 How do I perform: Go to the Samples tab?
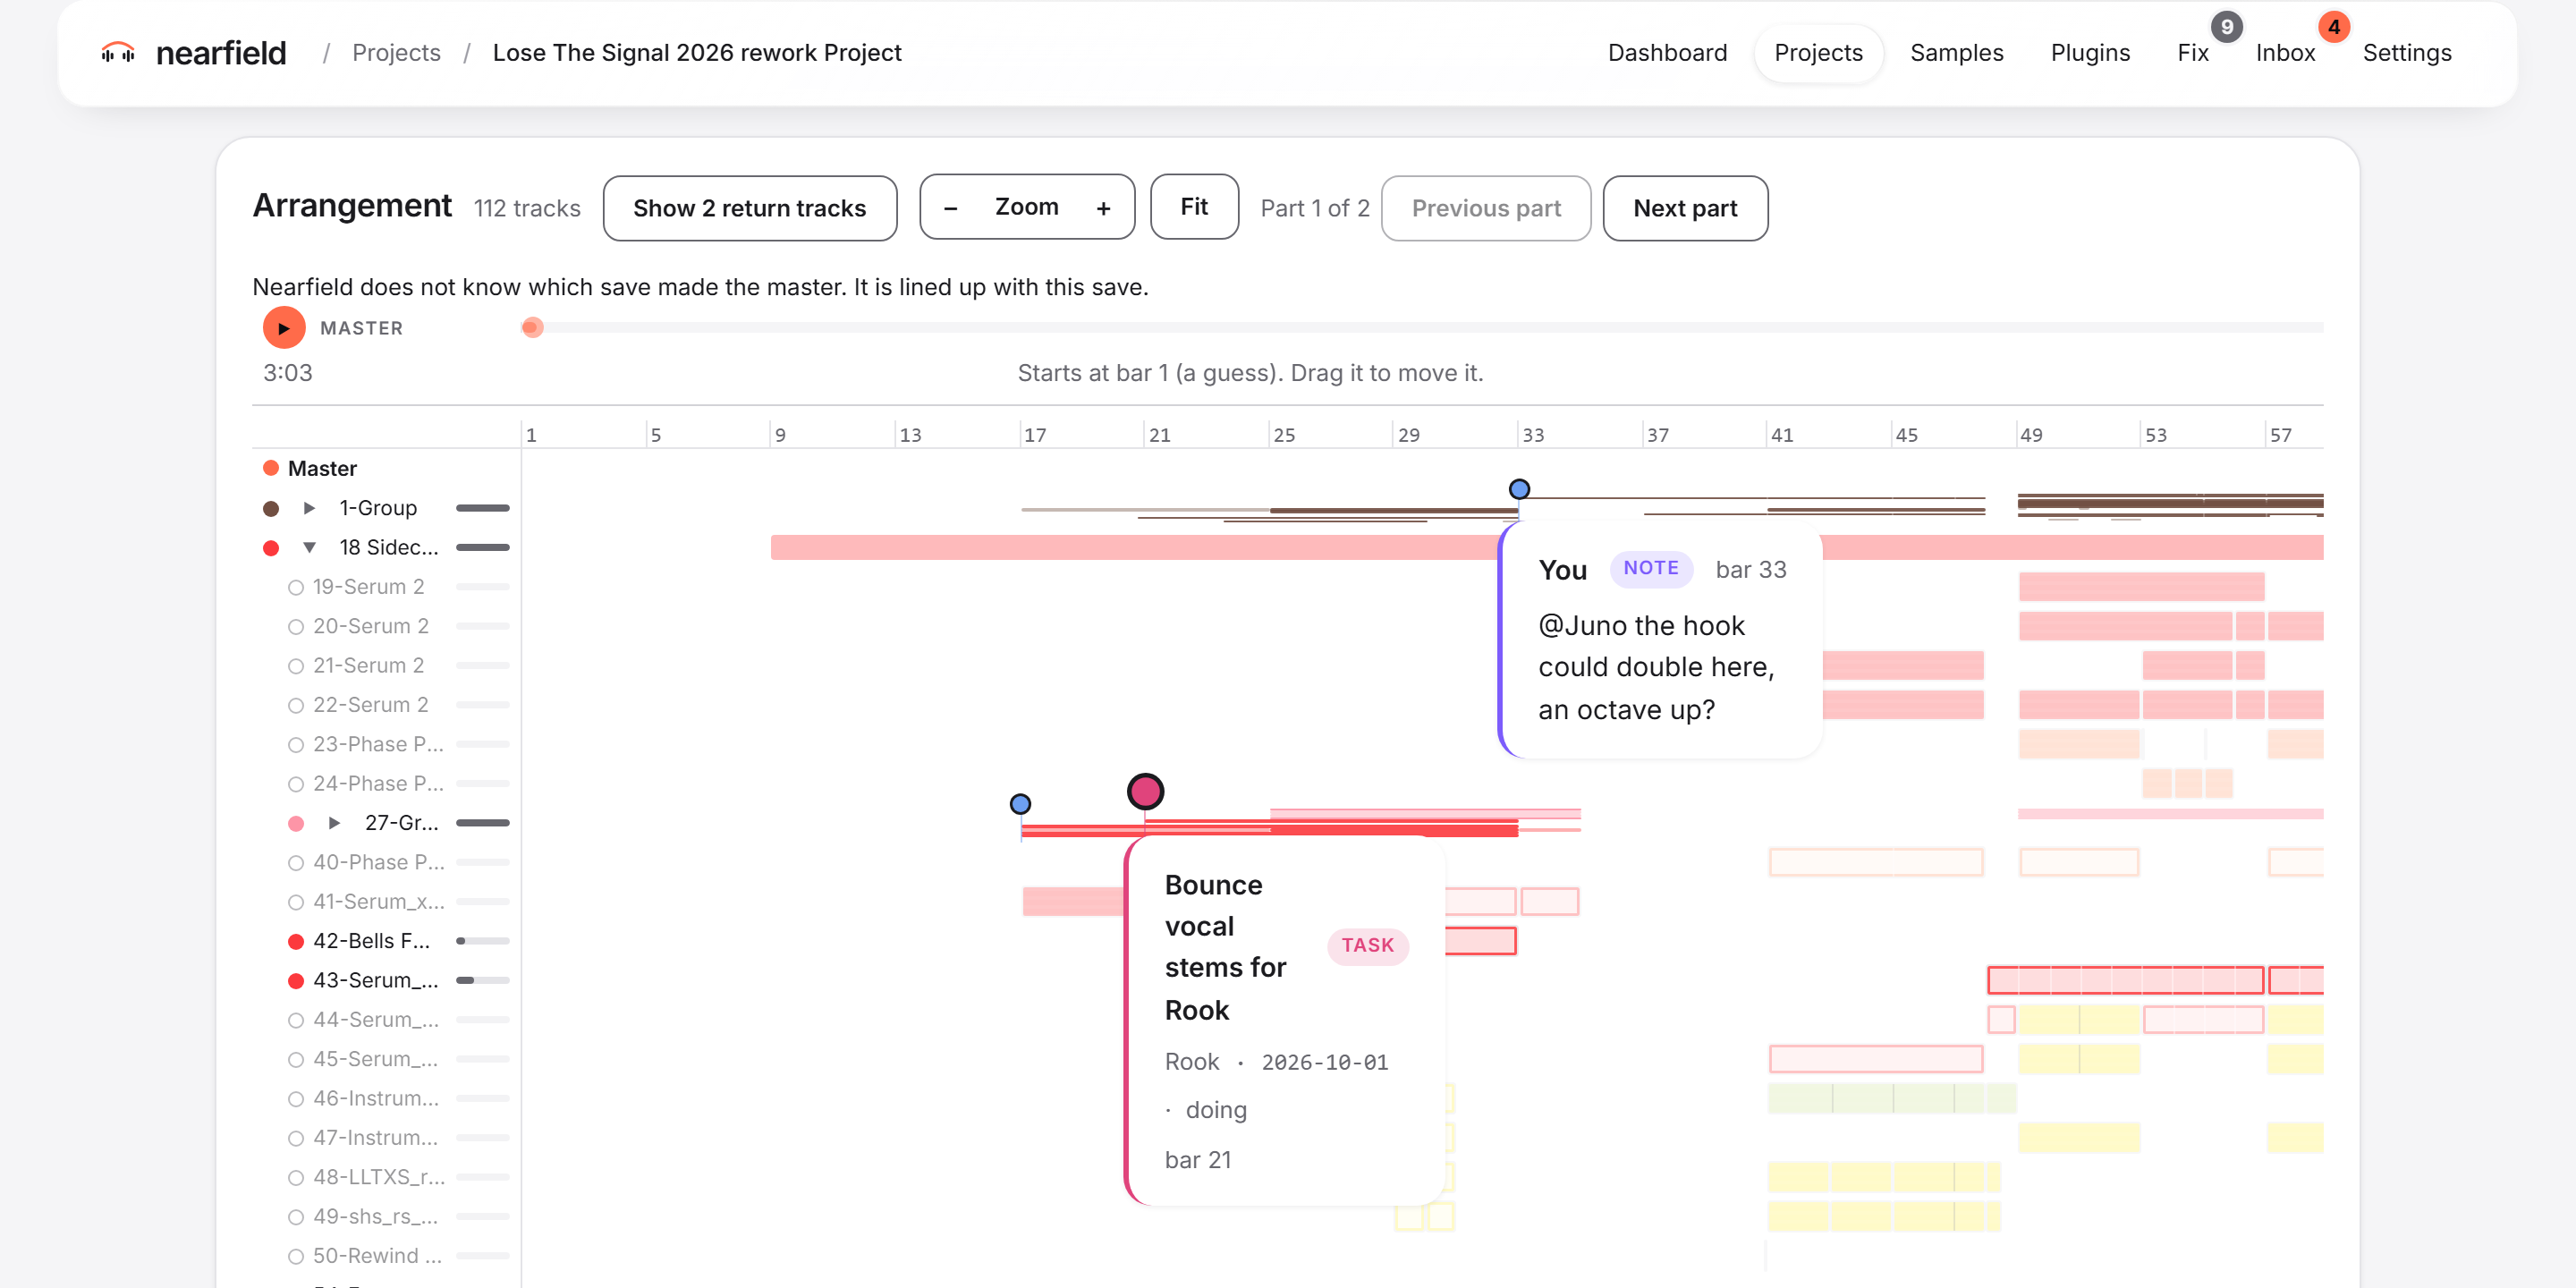(1956, 53)
